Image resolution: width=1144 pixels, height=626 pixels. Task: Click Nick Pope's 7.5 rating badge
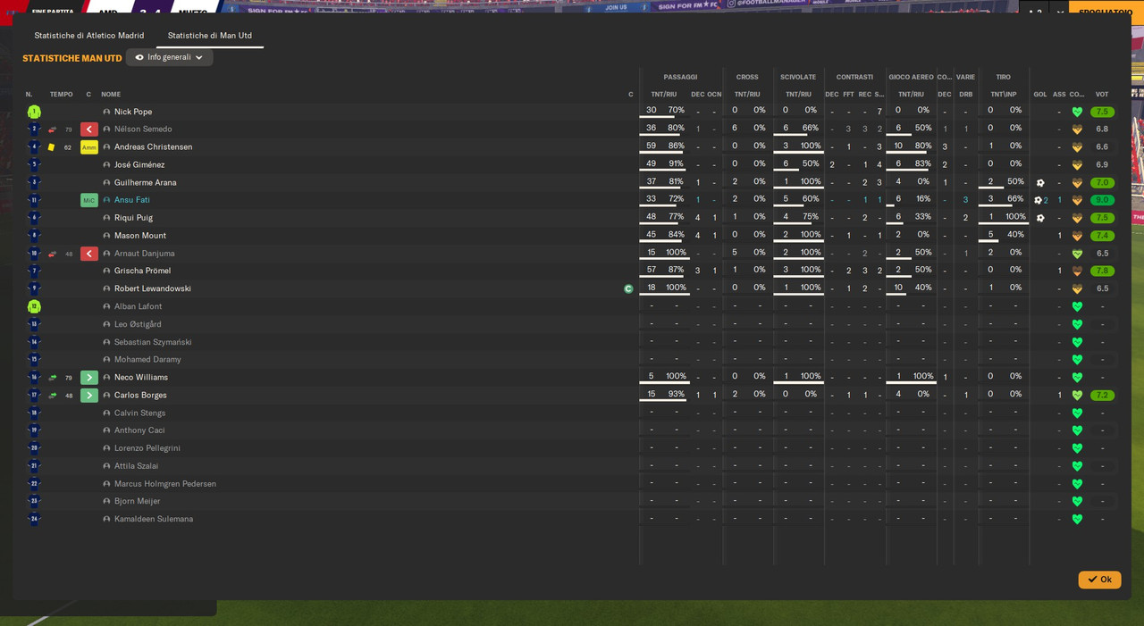pos(1102,113)
